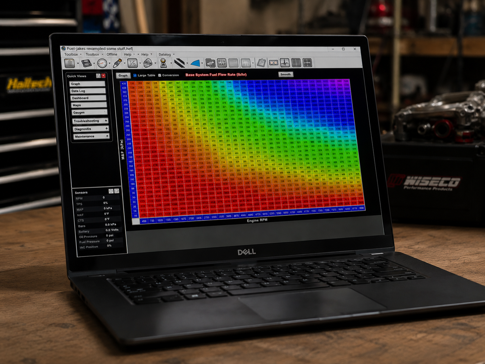The height and width of the screenshot is (364, 485).
Task: Click the Graph tab button
Action: [x=123, y=75]
